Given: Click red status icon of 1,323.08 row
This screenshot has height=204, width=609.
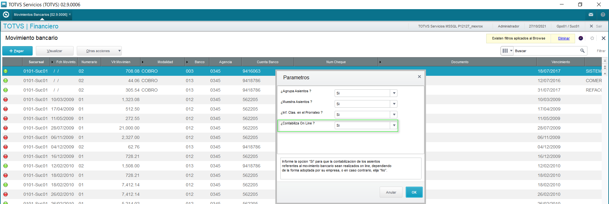Looking at the screenshot, I should pyautogui.click(x=5, y=99).
